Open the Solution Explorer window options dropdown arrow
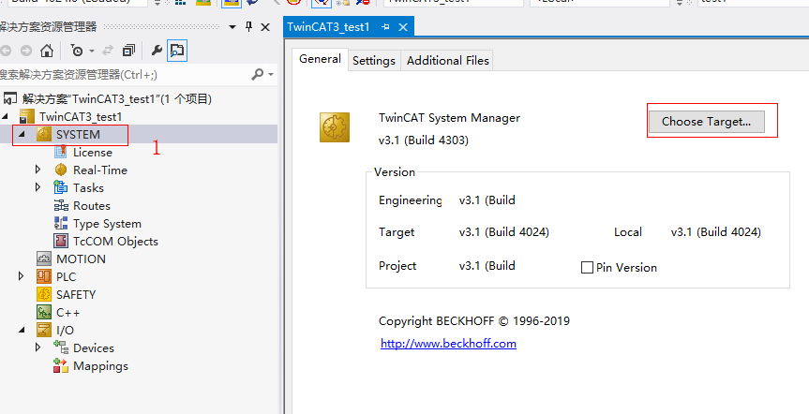 coord(232,27)
